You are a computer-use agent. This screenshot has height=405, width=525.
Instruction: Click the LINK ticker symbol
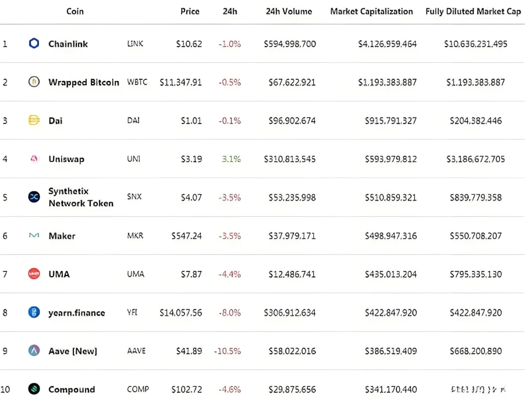pyautogui.click(x=135, y=44)
